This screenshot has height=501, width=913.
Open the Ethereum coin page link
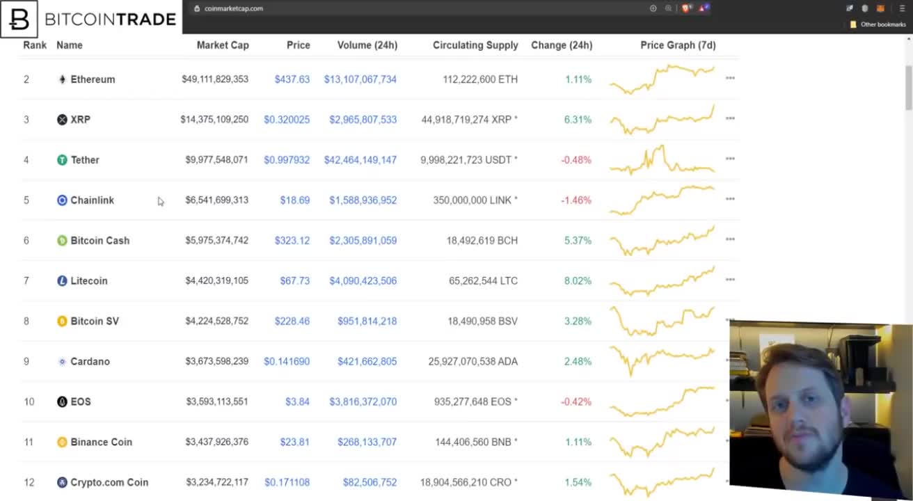pos(93,79)
